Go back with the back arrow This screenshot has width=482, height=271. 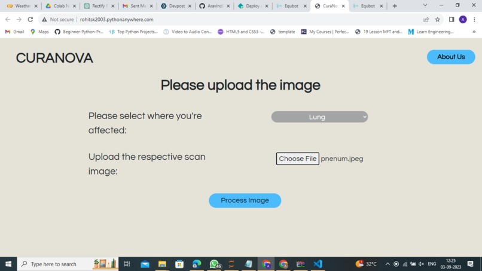[x=8, y=19]
